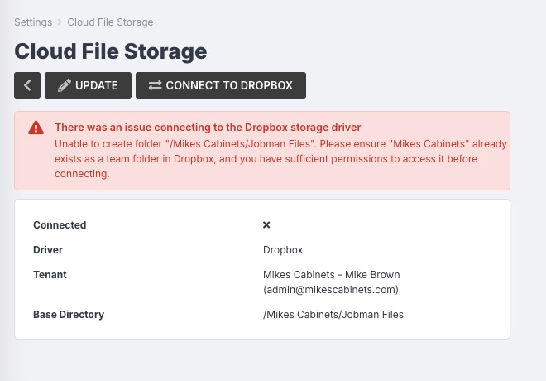546x381 pixels.
Task: Open the Settings breadcrumb link
Action: tap(33, 22)
